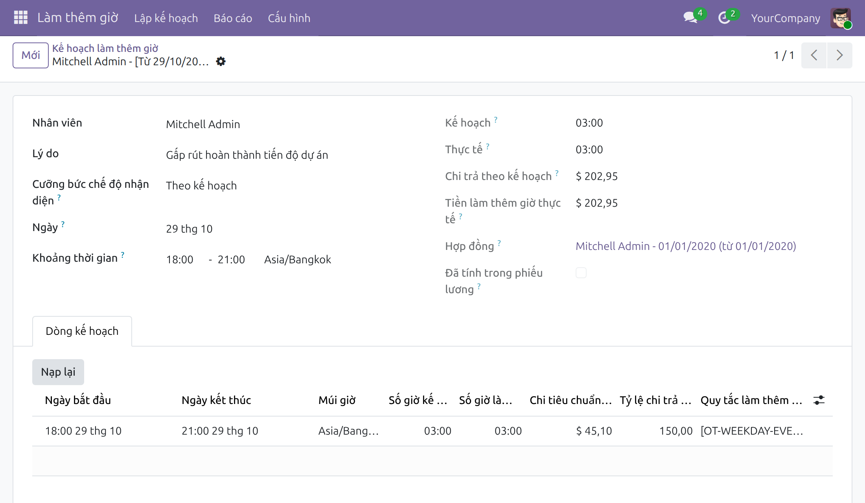The height and width of the screenshot is (503, 865).
Task: Open YourCompany company switcher
Action: pos(786,18)
